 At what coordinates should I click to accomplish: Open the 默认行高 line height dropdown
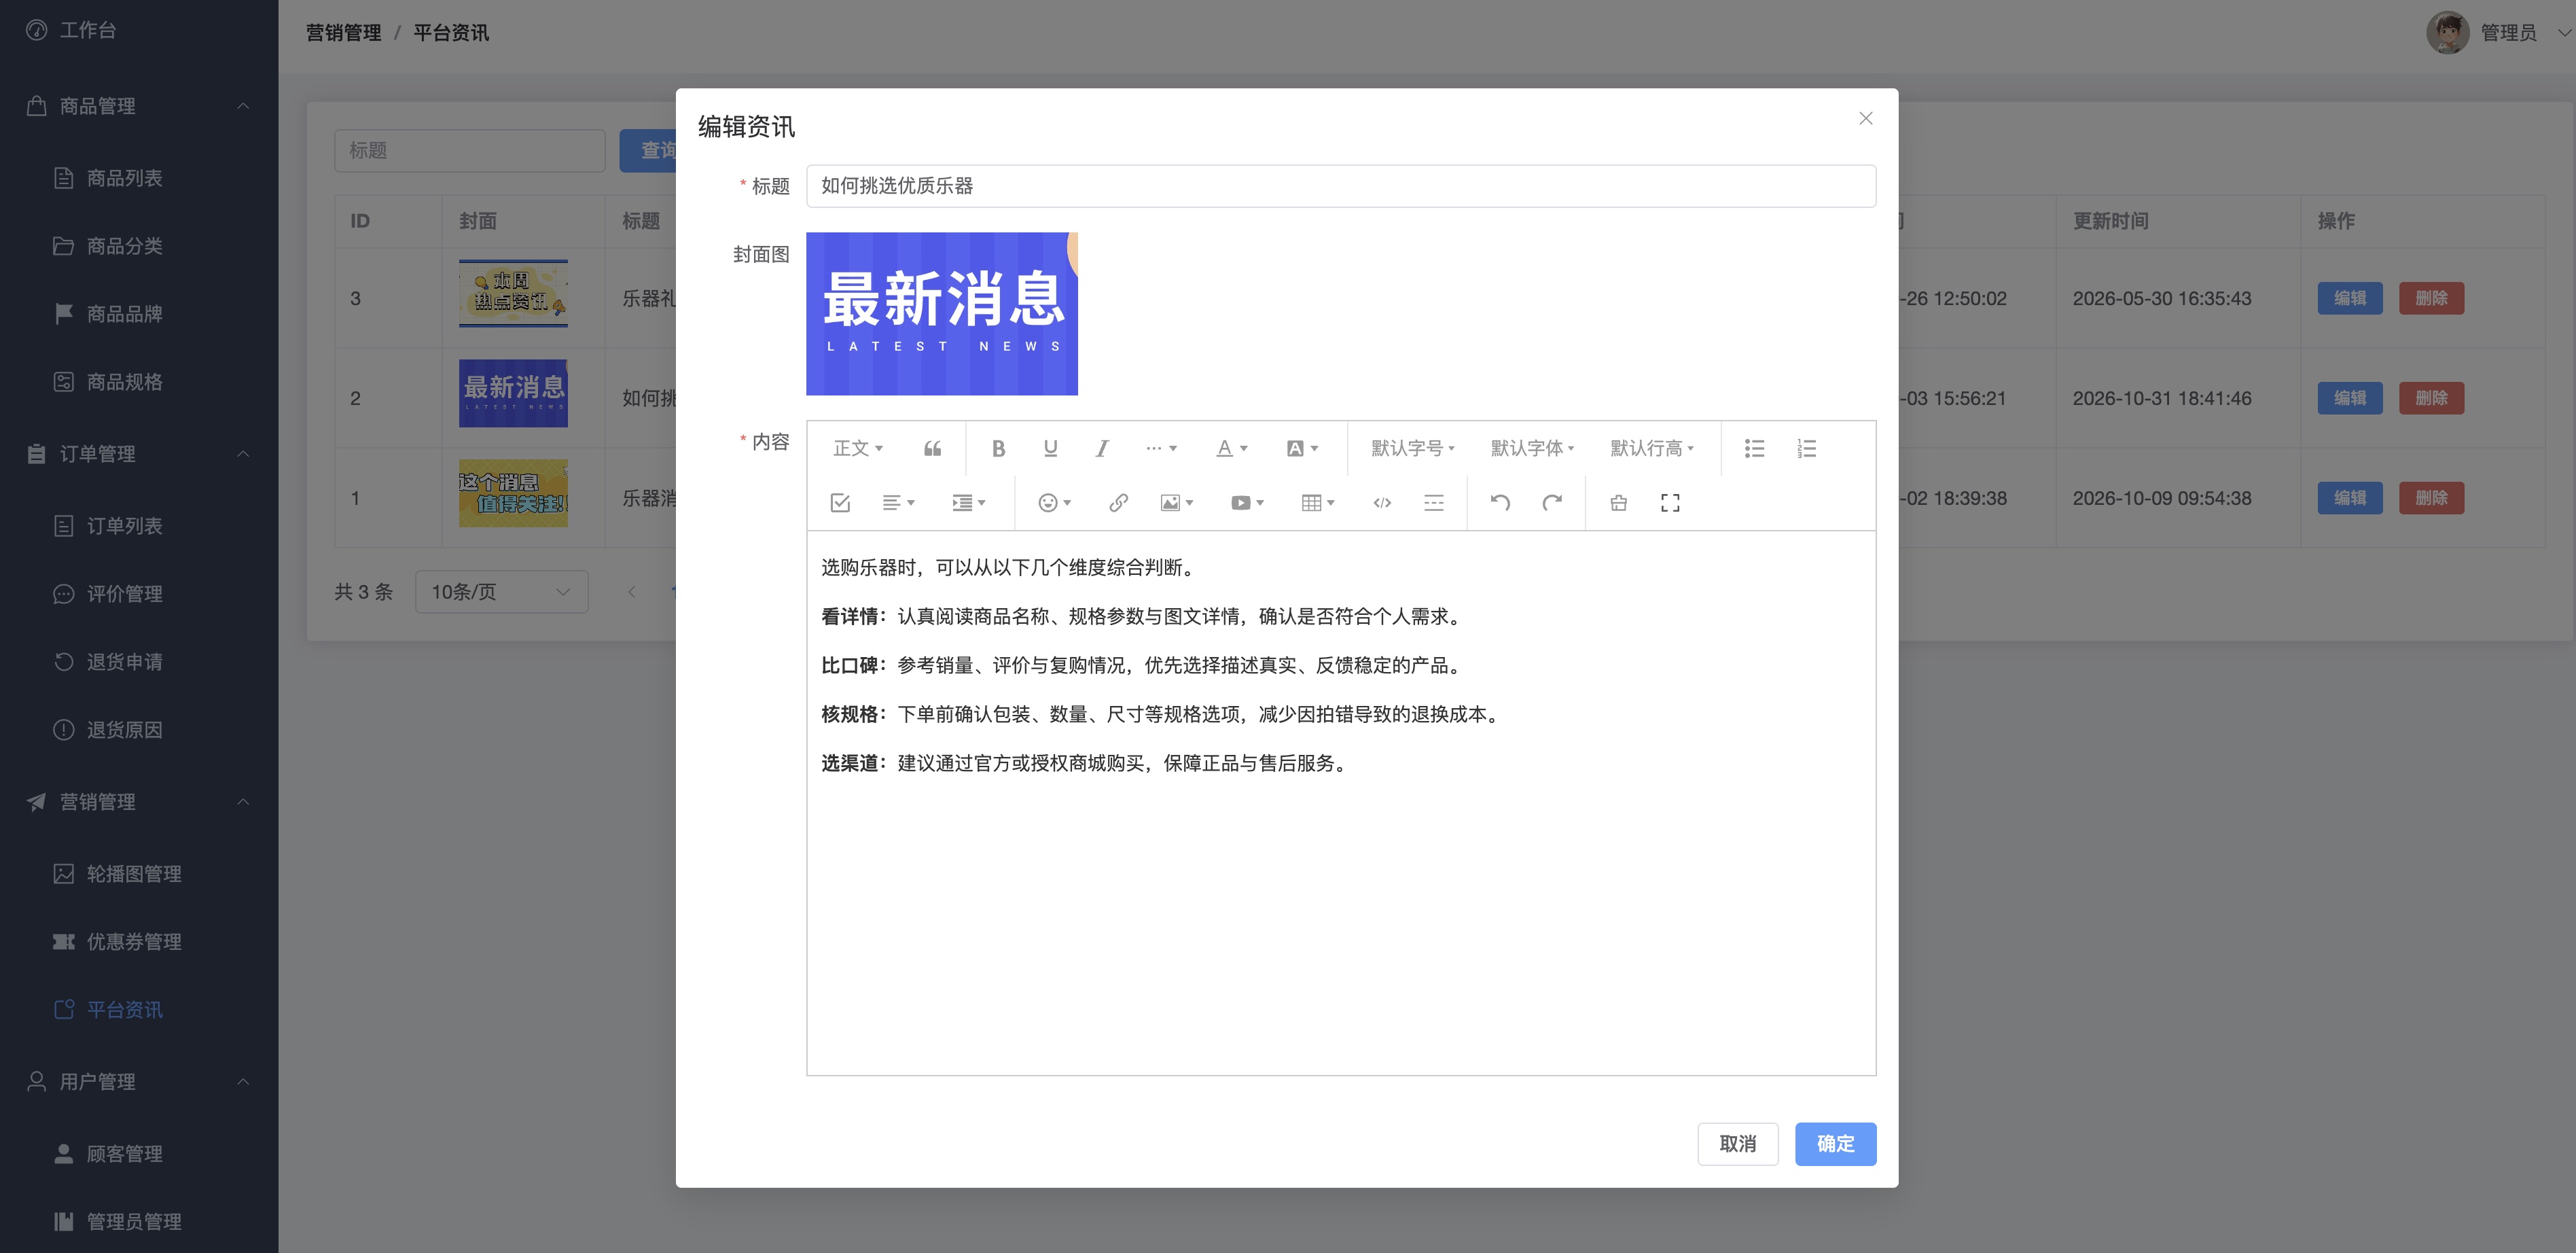coord(1652,448)
